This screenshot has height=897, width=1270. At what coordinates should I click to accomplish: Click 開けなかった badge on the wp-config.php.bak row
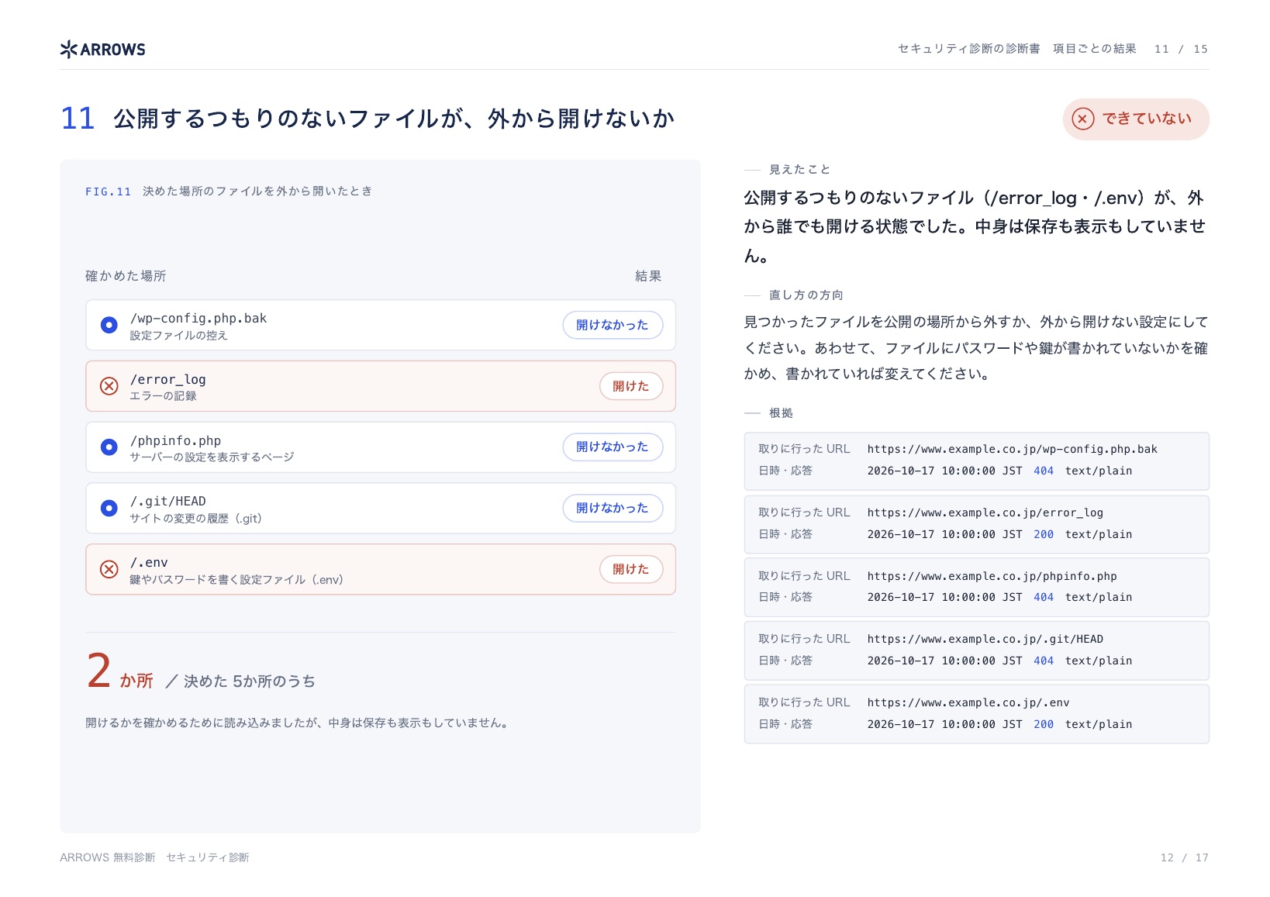(613, 325)
